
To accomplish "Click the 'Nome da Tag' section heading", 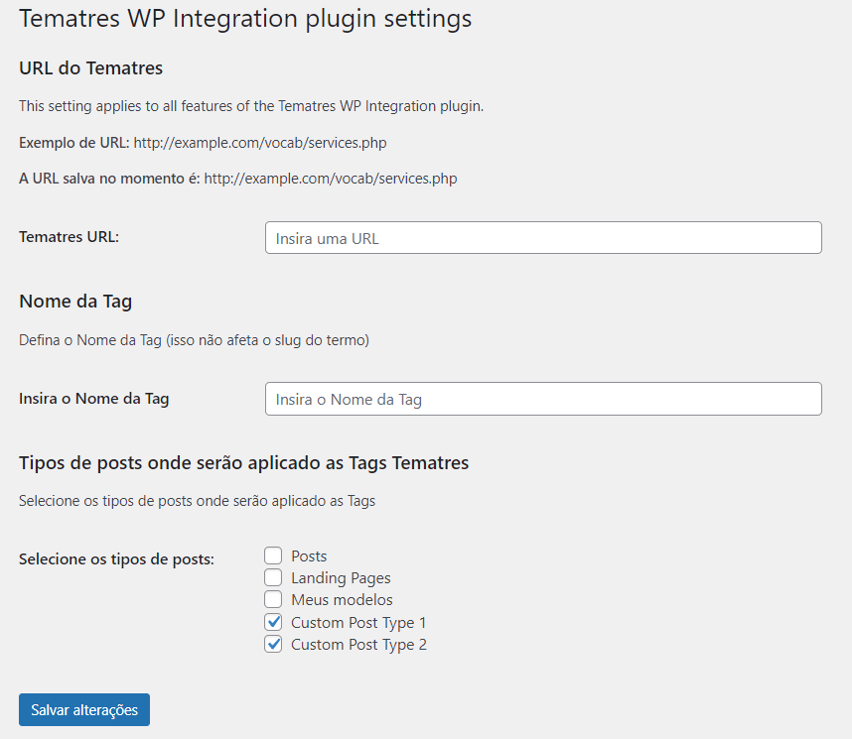I will [75, 302].
